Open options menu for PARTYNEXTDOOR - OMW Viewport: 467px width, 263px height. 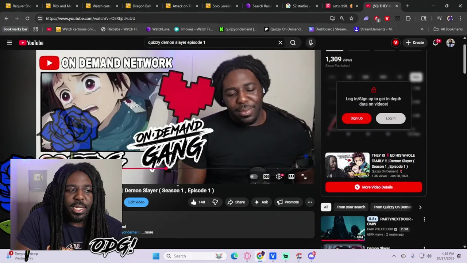point(424,220)
